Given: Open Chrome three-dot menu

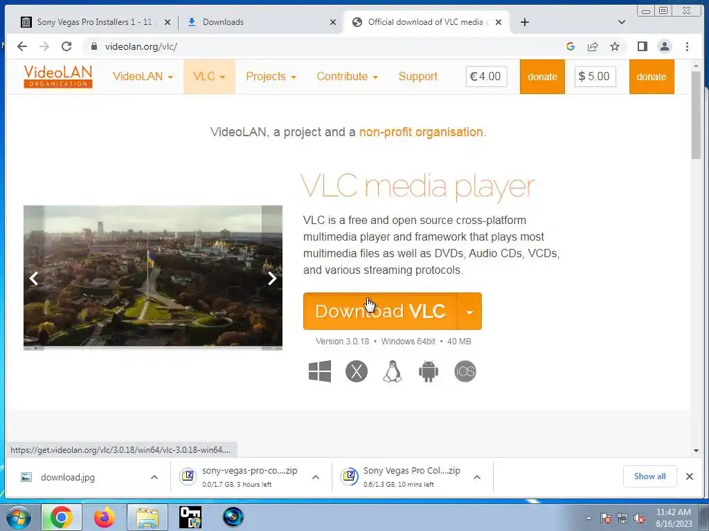Looking at the screenshot, I should [687, 46].
